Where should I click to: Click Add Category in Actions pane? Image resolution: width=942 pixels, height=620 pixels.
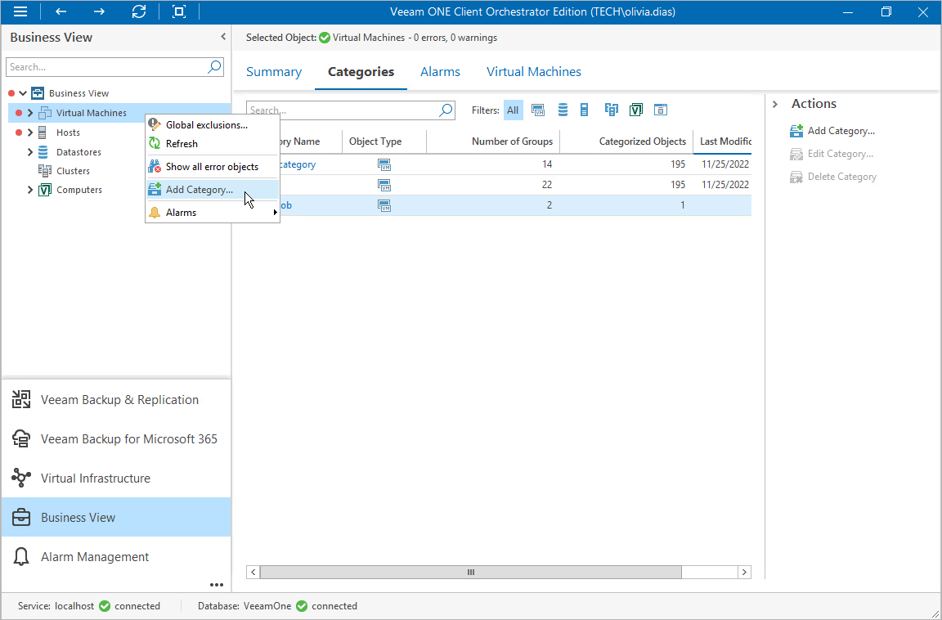coord(832,130)
